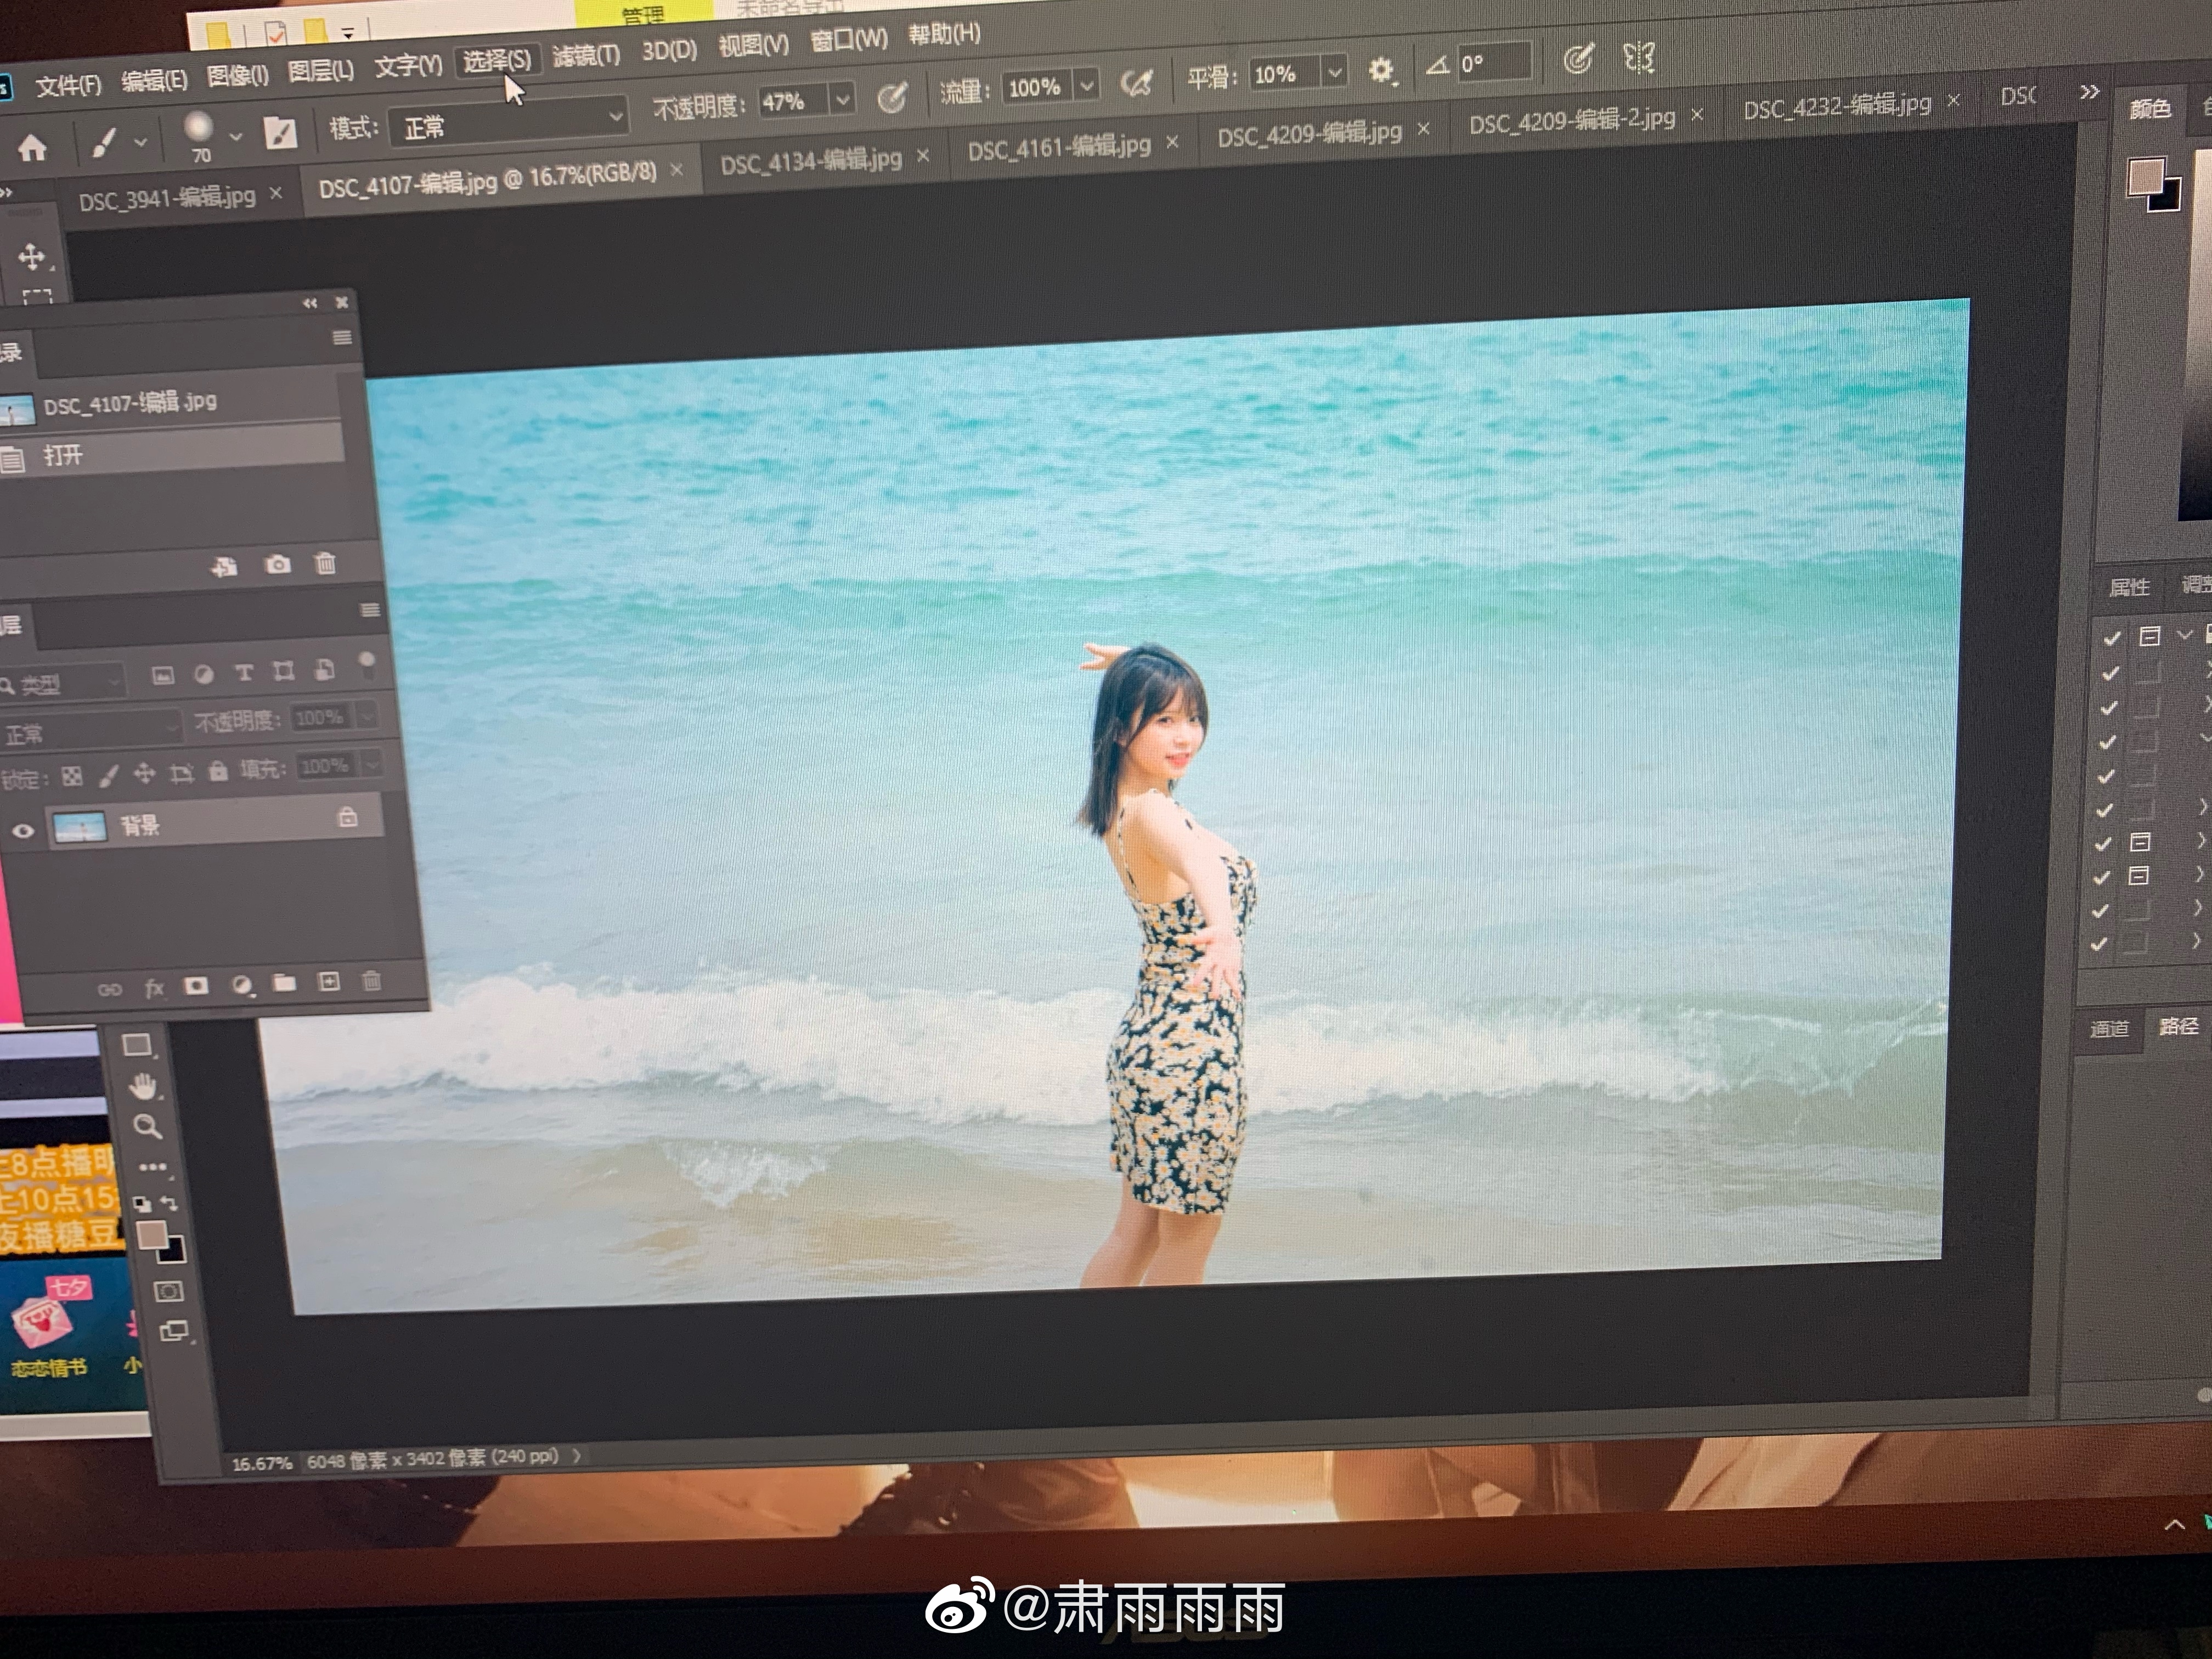The image size is (2212, 1659).
Task: Open the 平滑 10% dropdown arrow
Action: (1334, 72)
